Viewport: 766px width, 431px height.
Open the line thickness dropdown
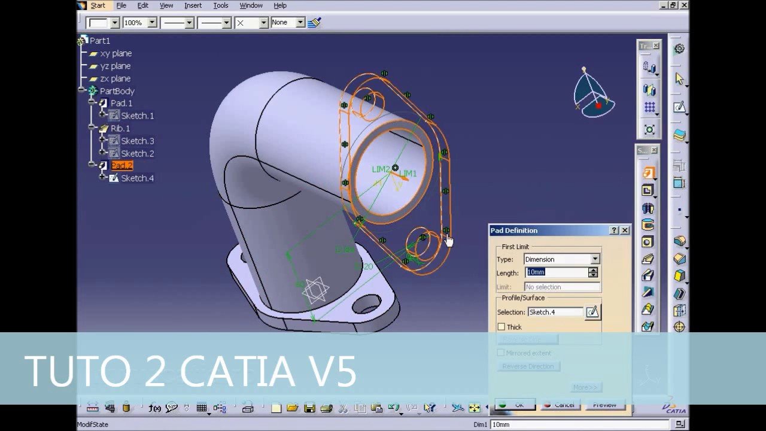tap(189, 23)
